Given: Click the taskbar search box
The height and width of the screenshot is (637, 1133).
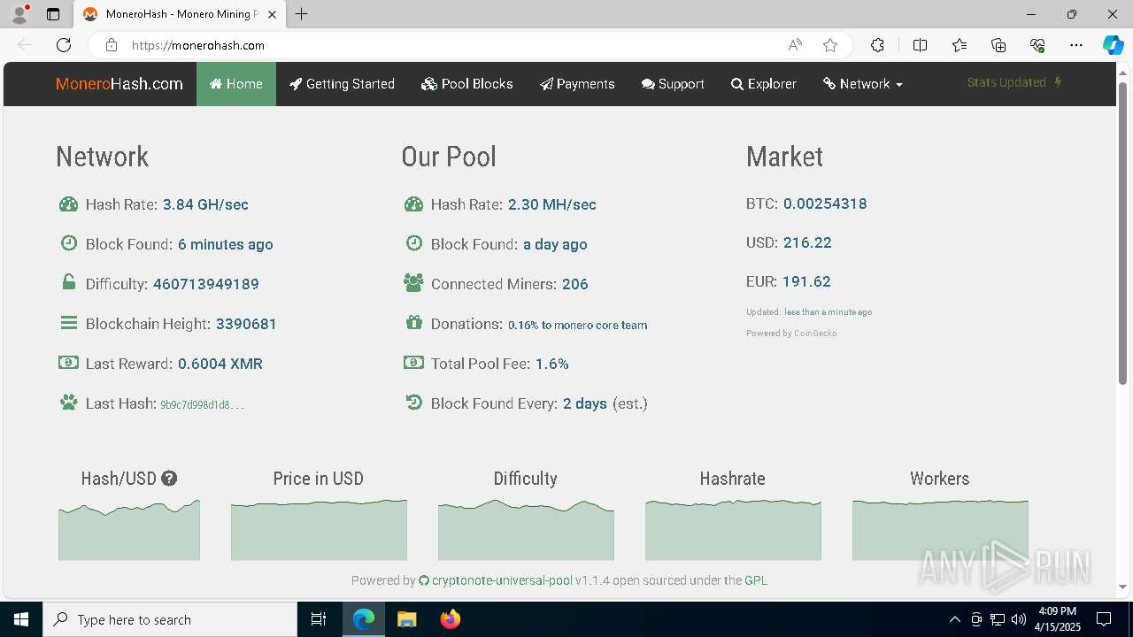Looking at the screenshot, I should point(170,619).
